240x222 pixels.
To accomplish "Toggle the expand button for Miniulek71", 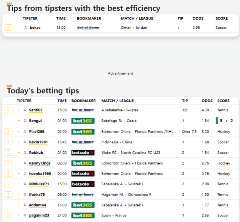I will click(x=8, y=184).
